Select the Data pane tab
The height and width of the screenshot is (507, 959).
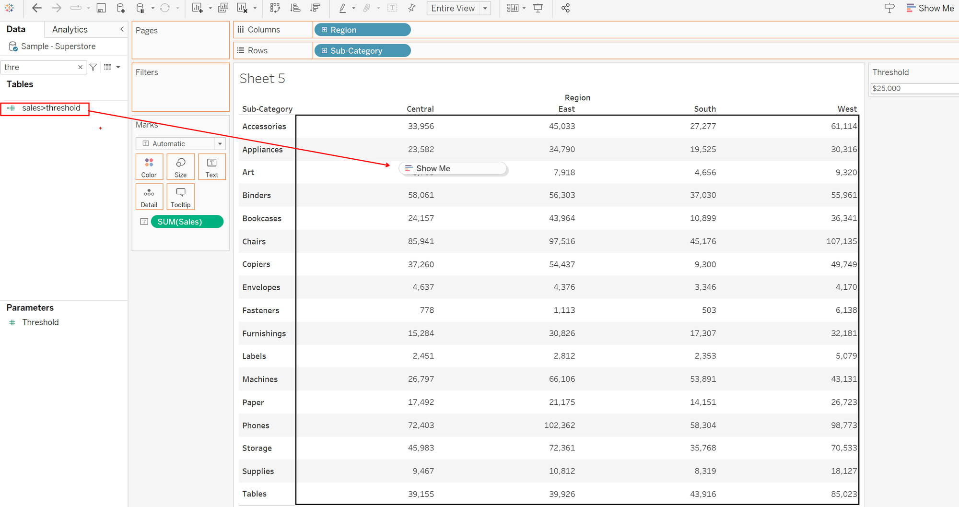tap(16, 29)
